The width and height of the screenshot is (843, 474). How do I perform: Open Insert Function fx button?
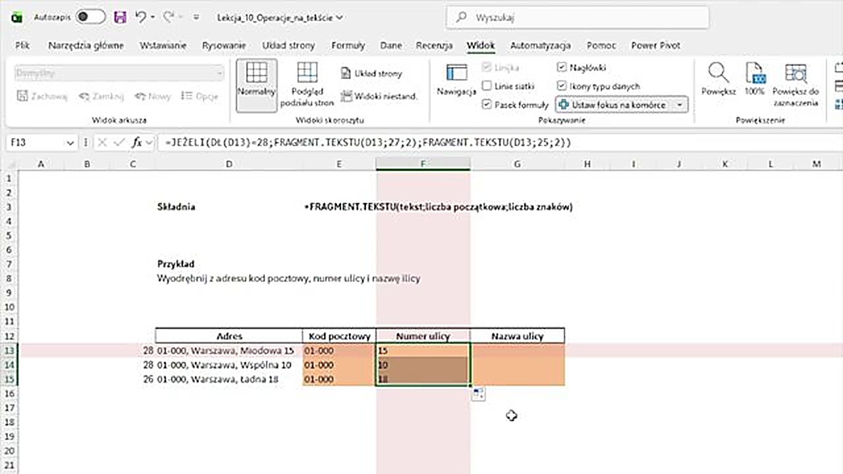tap(137, 142)
